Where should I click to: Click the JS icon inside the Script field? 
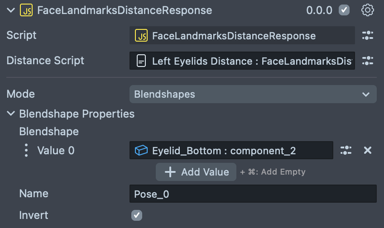142,36
